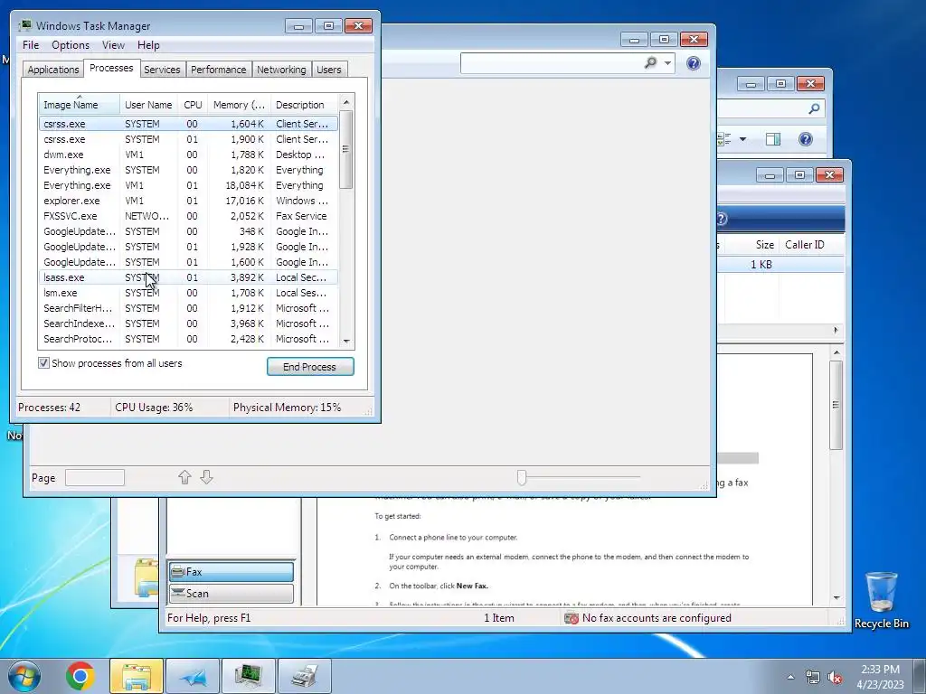Open the Recycle Bin on the desktop
The height and width of the screenshot is (694, 926).
(x=881, y=600)
